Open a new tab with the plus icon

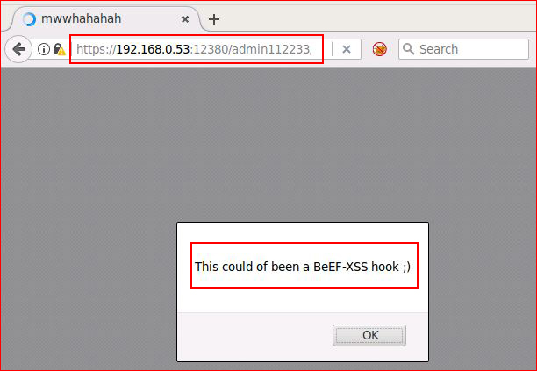click(x=214, y=19)
